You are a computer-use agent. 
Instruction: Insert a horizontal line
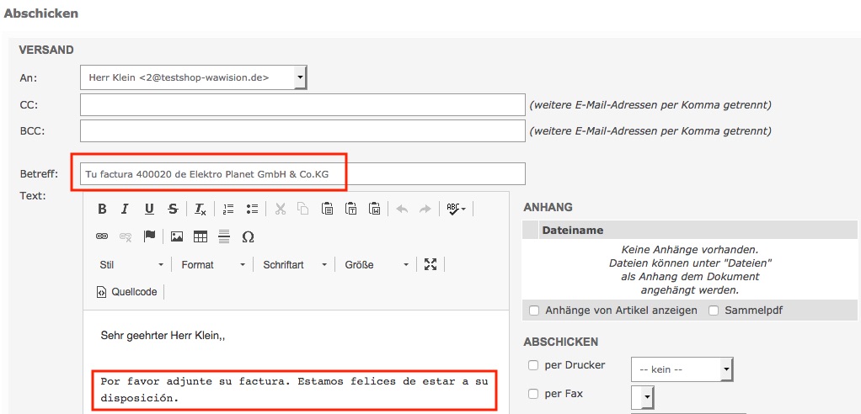click(x=224, y=236)
